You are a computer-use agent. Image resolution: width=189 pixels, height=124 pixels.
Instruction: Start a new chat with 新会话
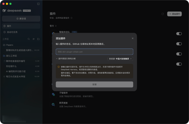coord(21,19)
